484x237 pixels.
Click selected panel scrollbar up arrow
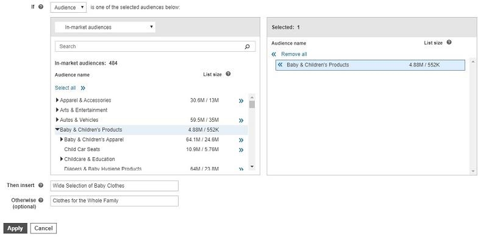click(473, 62)
